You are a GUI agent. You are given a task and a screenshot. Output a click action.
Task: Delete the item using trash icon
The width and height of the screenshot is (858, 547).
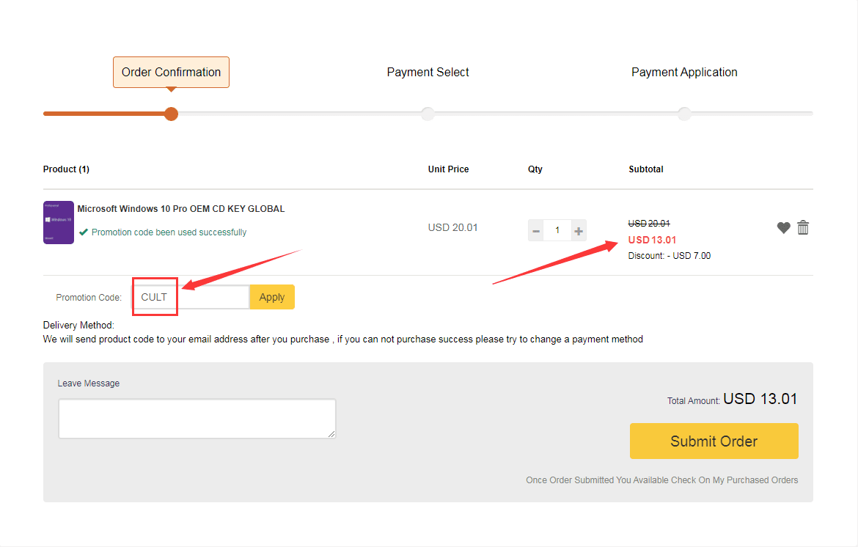coord(803,228)
